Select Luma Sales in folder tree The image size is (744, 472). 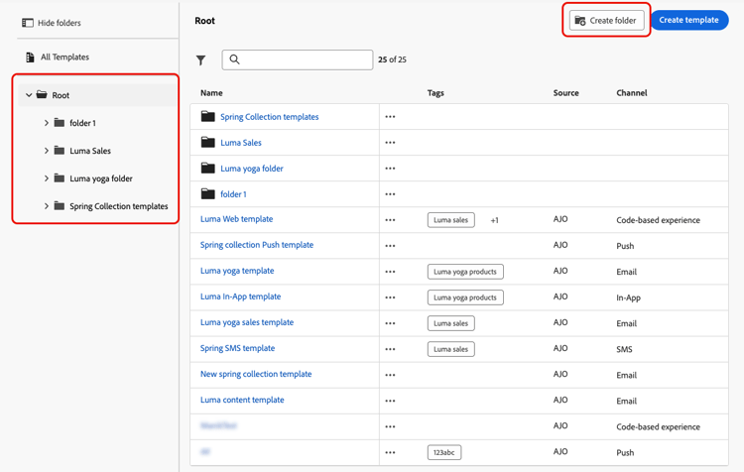[x=90, y=151]
